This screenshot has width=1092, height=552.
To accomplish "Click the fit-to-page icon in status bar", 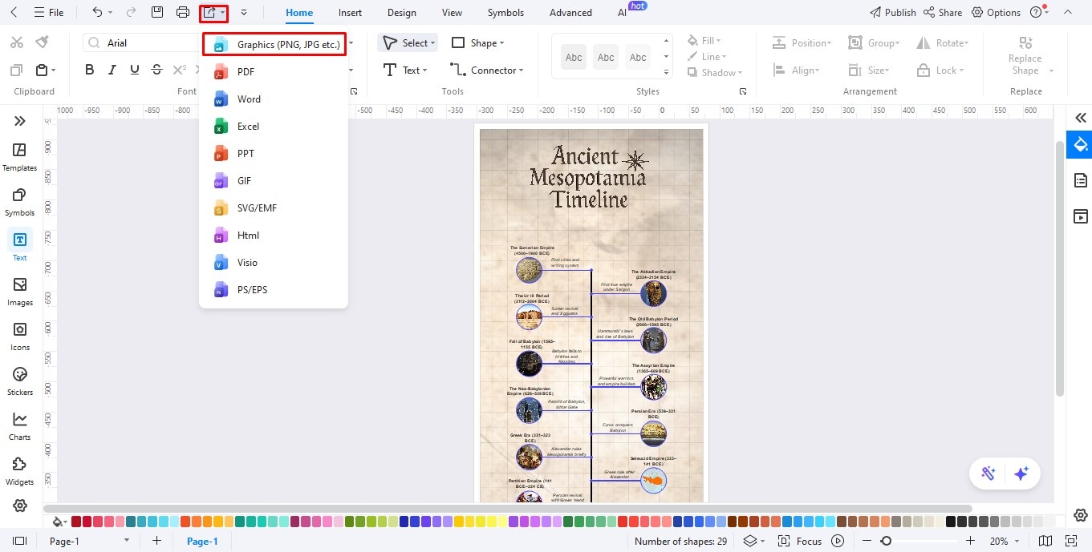I will 1070,541.
